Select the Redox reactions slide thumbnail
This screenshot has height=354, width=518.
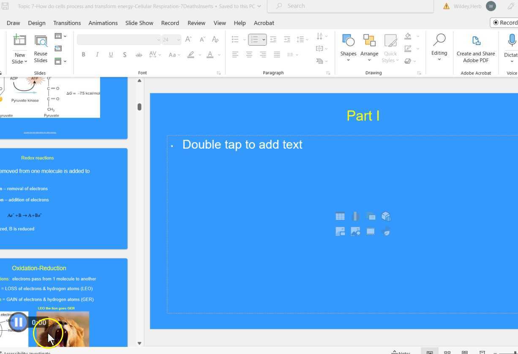pos(63,199)
